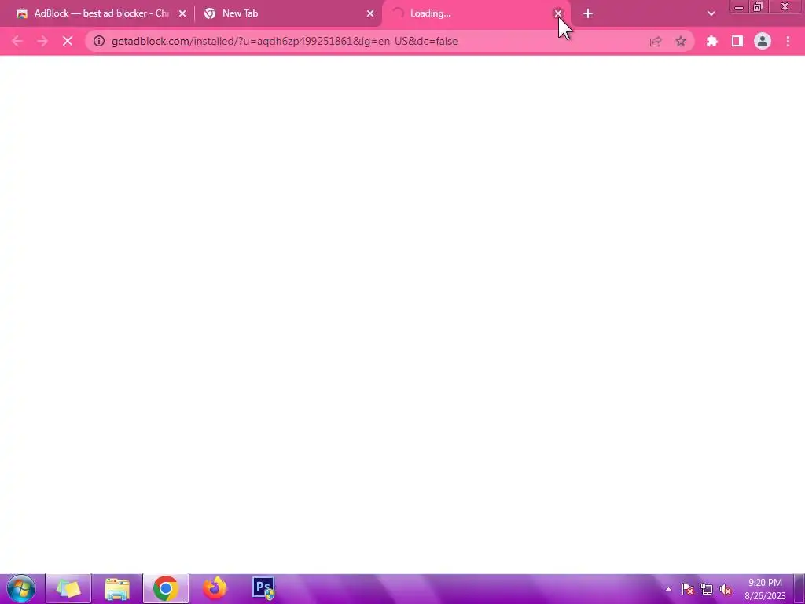
Task: Close the AdBlock best ad blocker tab
Action: (x=182, y=13)
